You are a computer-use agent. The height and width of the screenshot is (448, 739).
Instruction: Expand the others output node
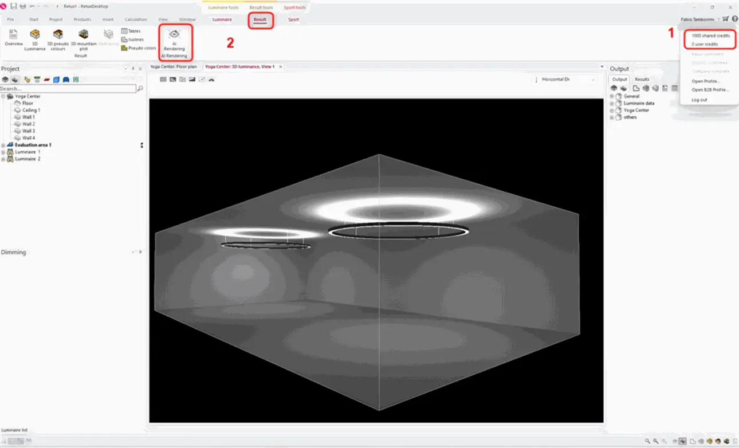click(612, 117)
